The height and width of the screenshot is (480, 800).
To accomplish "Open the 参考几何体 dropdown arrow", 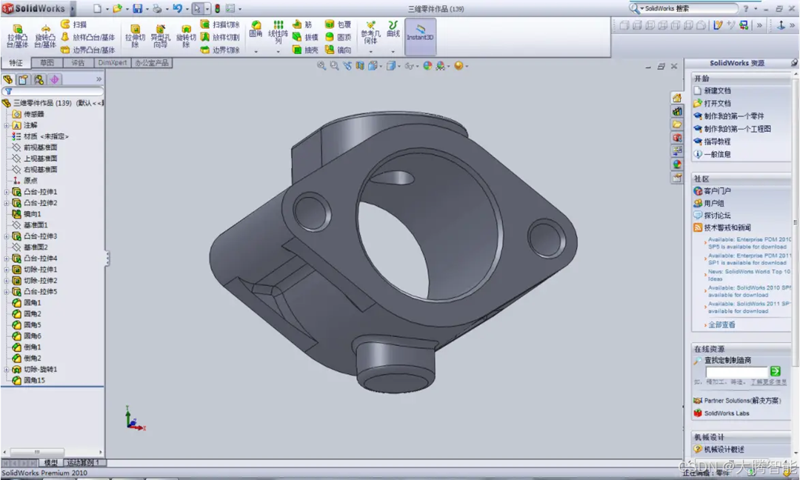I will pyautogui.click(x=370, y=52).
